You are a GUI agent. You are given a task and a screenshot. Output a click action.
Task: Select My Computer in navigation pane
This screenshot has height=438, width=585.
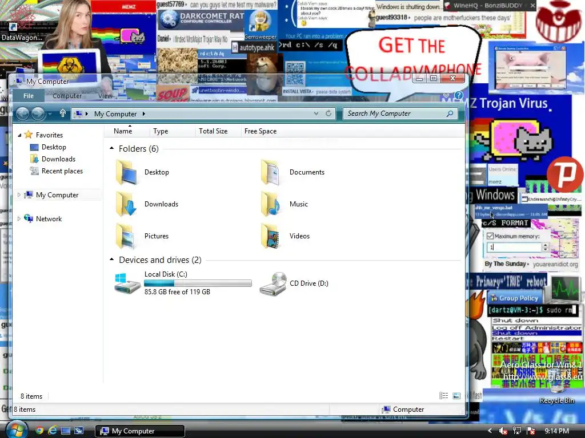click(57, 195)
